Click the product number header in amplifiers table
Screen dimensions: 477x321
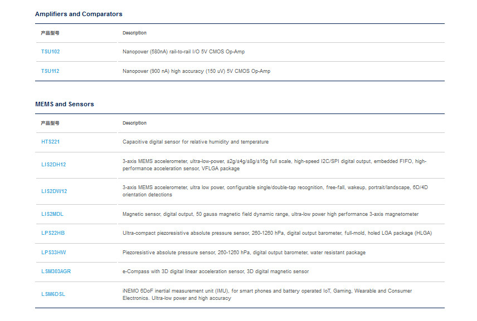click(x=50, y=33)
